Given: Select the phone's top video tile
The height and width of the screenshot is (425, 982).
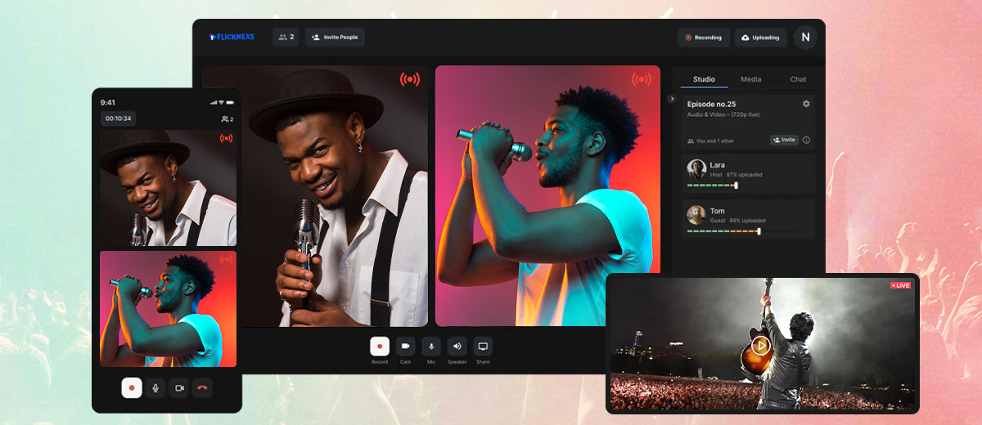Looking at the screenshot, I should coord(168,188).
